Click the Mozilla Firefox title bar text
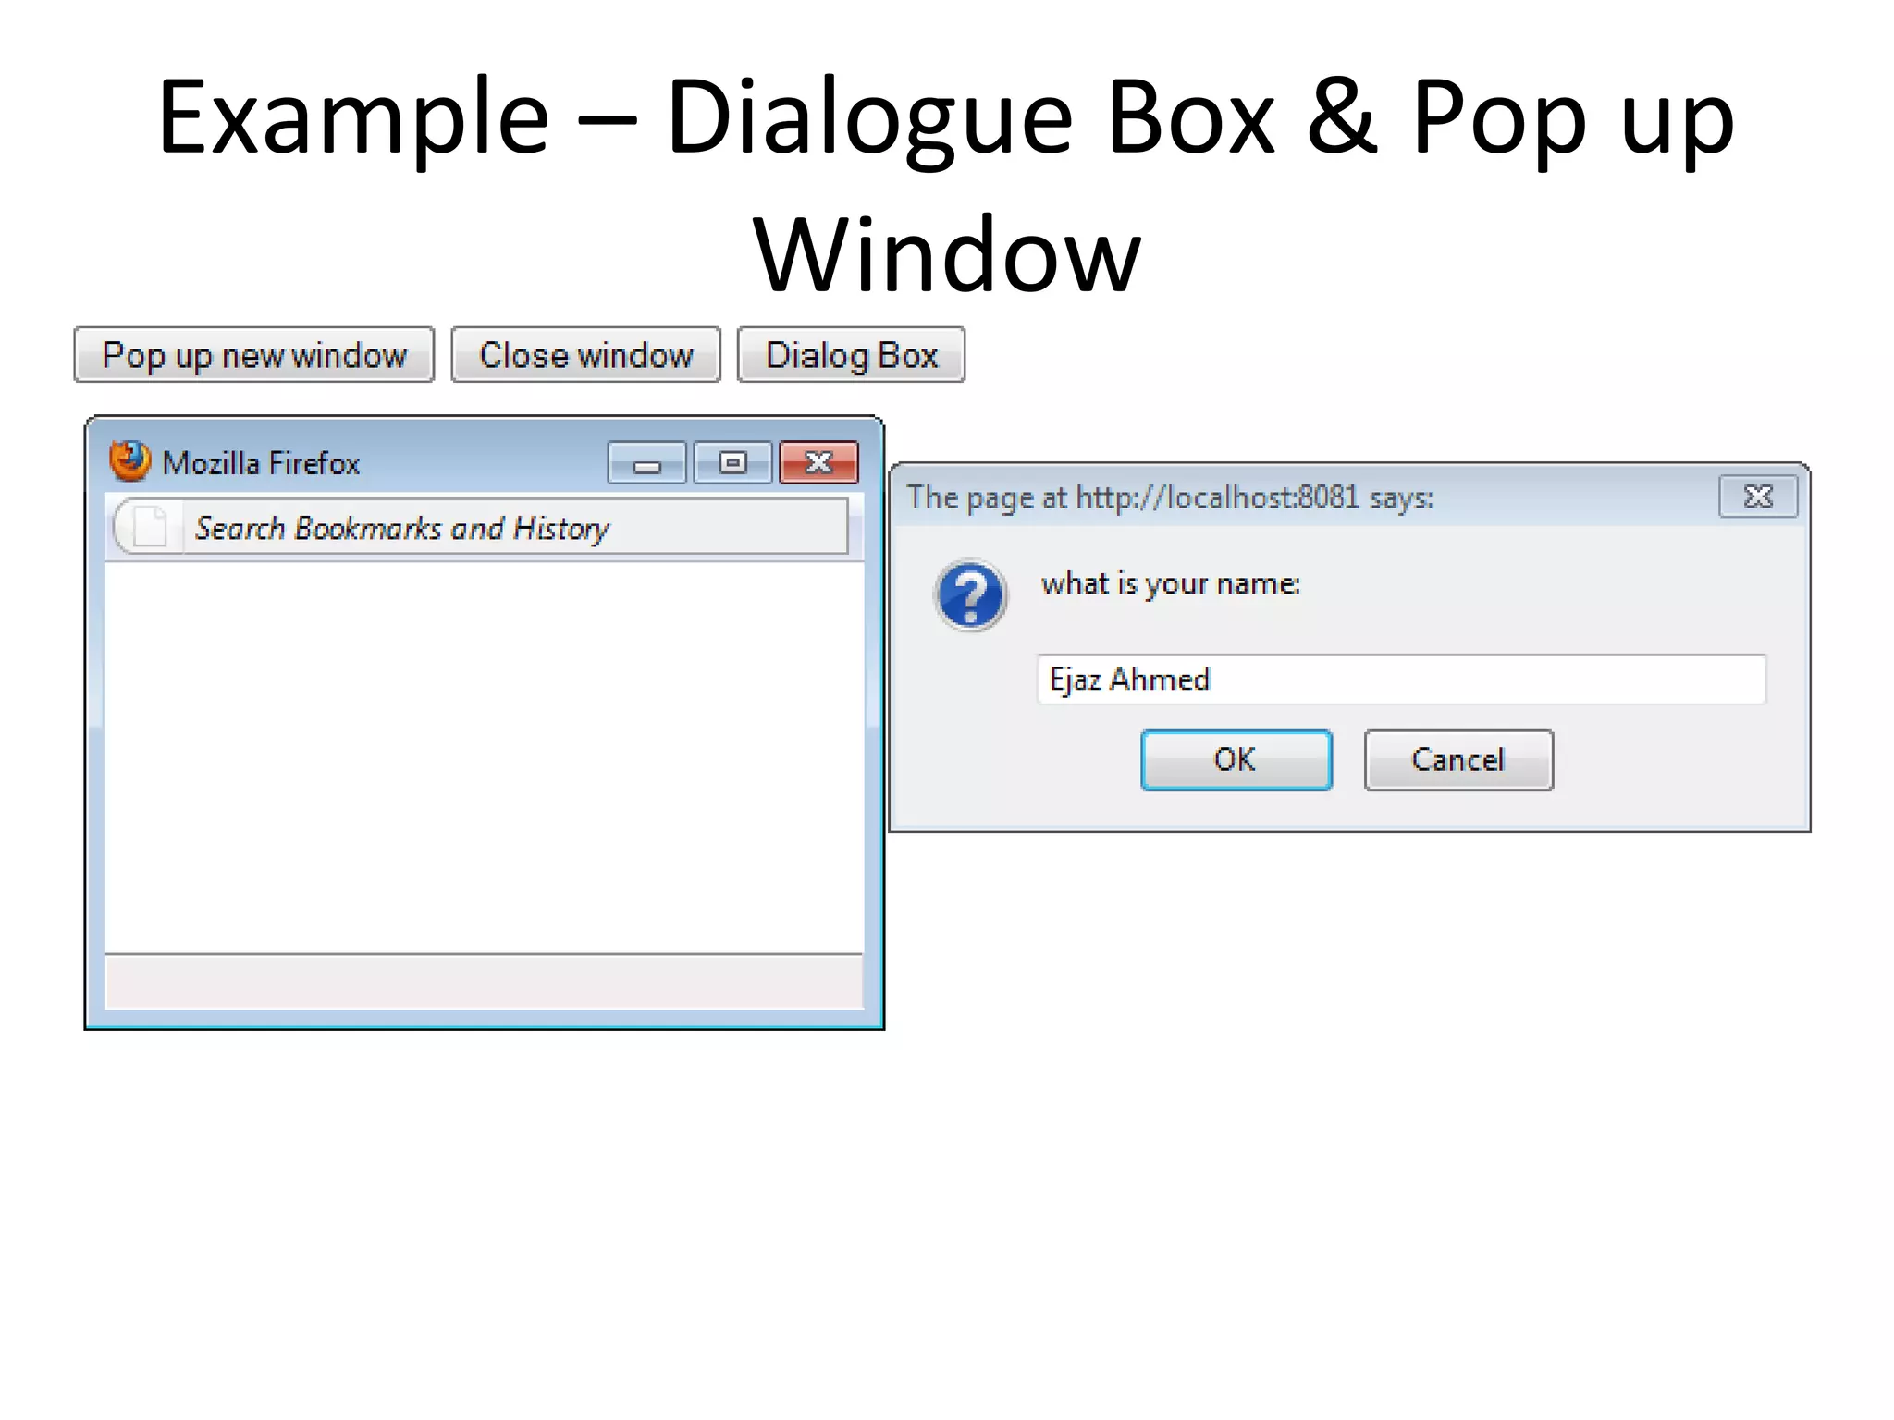 [x=261, y=463]
